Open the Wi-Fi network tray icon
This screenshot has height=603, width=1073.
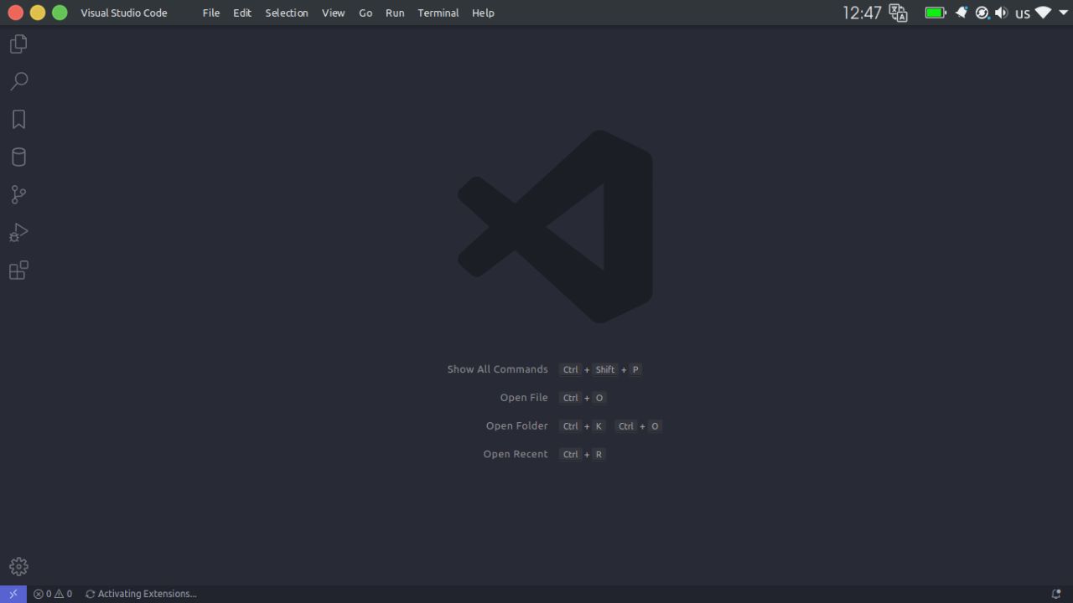pos(1043,13)
